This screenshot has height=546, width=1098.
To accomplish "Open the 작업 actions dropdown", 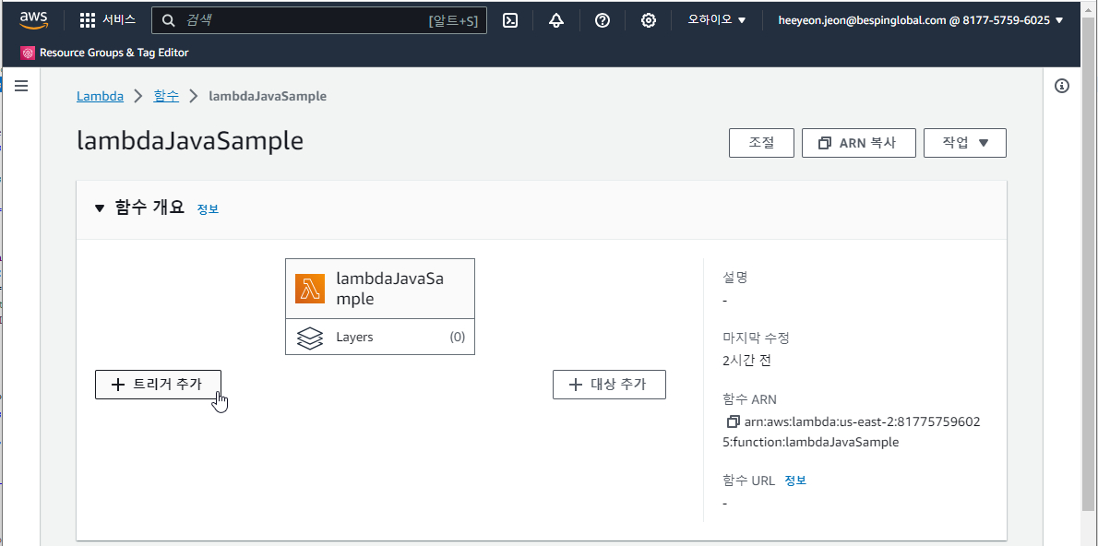I will point(965,143).
